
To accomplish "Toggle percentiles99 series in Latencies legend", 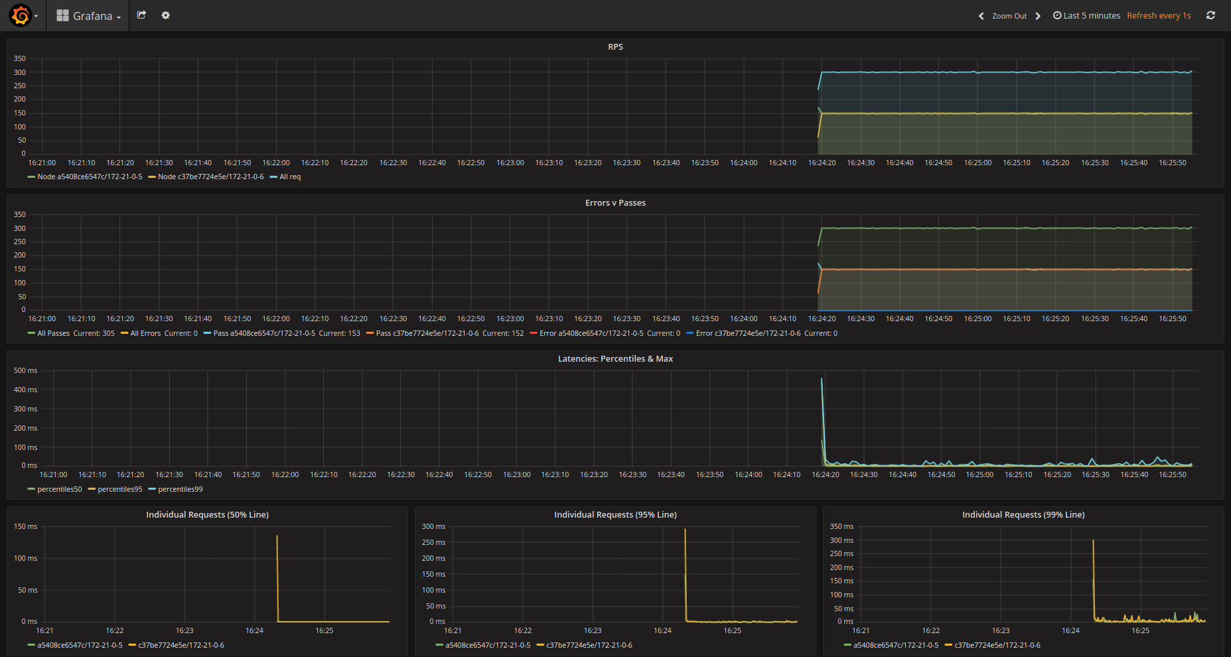I will [x=181, y=490].
